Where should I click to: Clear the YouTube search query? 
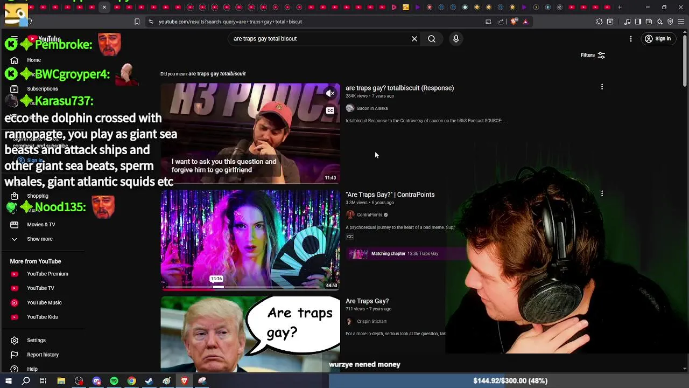coord(414,39)
